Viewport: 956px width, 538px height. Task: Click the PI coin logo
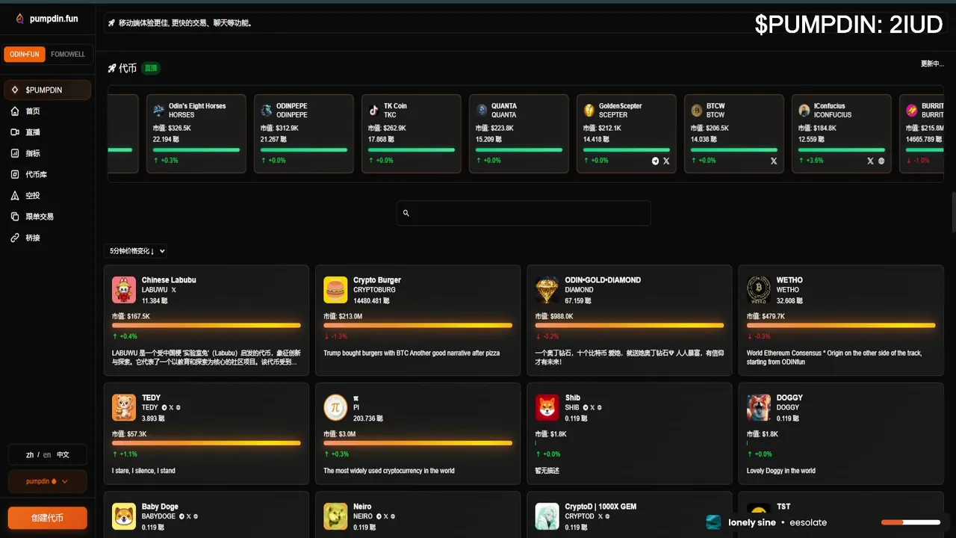point(335,408)
